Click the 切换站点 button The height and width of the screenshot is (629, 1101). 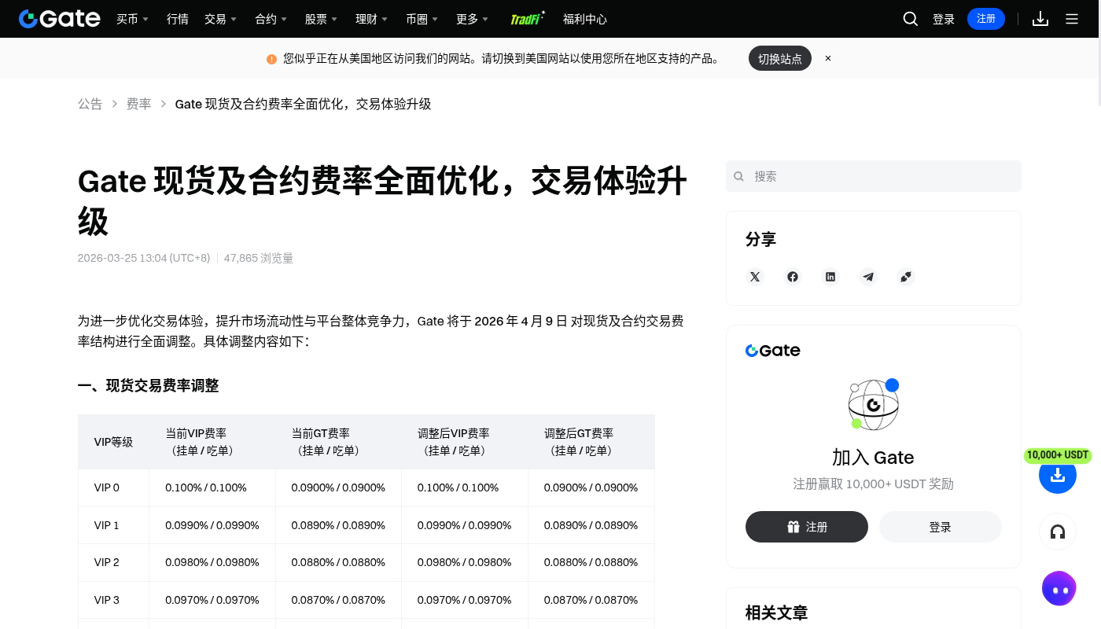tap(780, 58)
